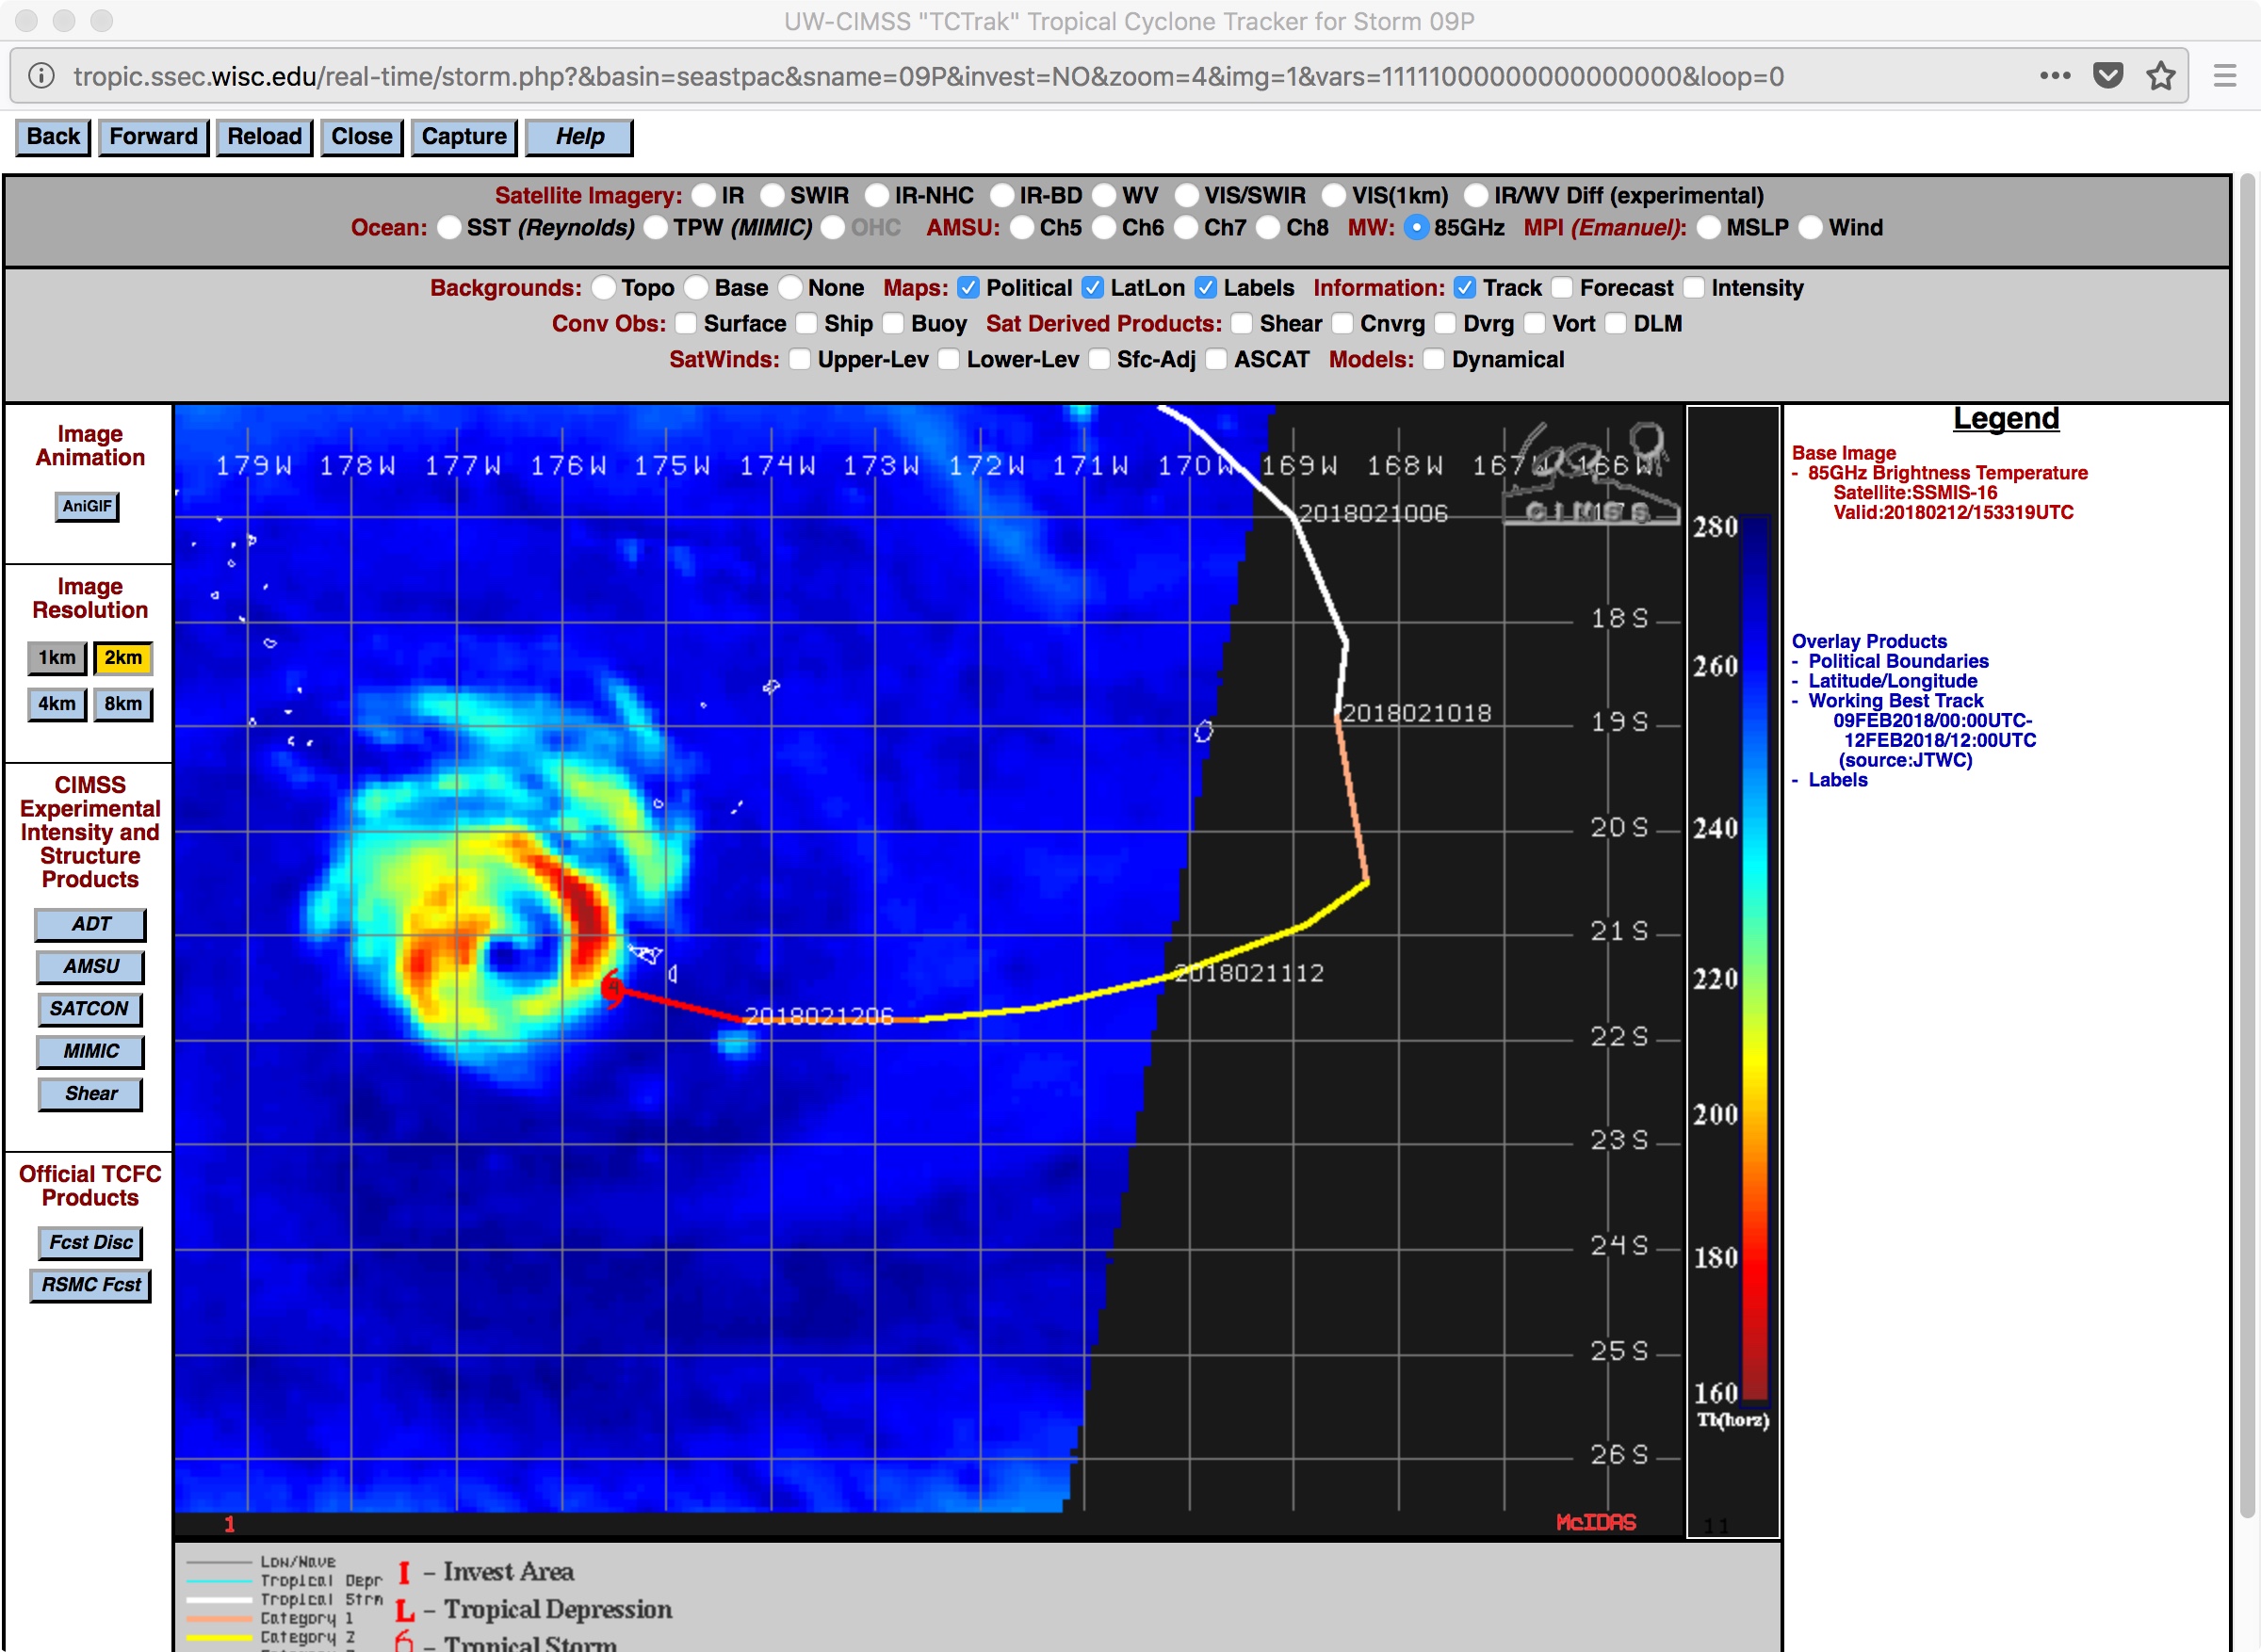
Task: Open the Fcst Disc product
Action: [x=90, y=1243]
